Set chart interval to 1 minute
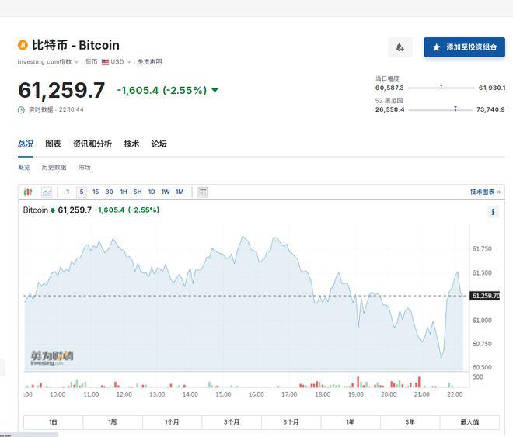Viewport: 513px width, 437px height. (x=68, y=192)
